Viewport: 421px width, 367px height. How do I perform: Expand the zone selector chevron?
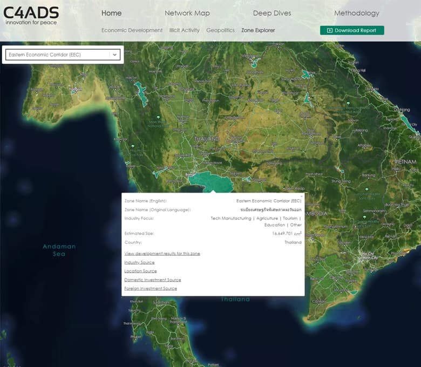[x=114, y=55]
